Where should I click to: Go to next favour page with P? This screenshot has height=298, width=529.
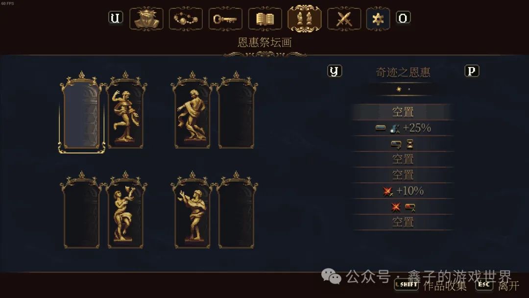tap(472, 71)
